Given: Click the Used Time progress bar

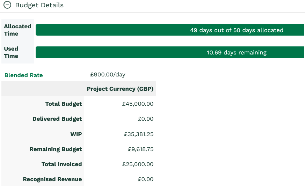Looking at the screenshot, I should point(170,52).
